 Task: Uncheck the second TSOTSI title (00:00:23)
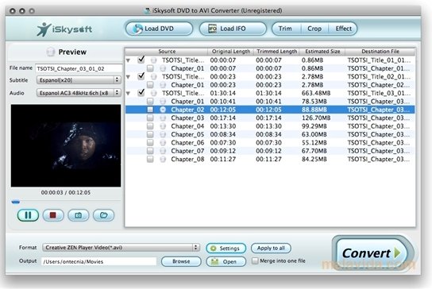click(x=141, y=76)
